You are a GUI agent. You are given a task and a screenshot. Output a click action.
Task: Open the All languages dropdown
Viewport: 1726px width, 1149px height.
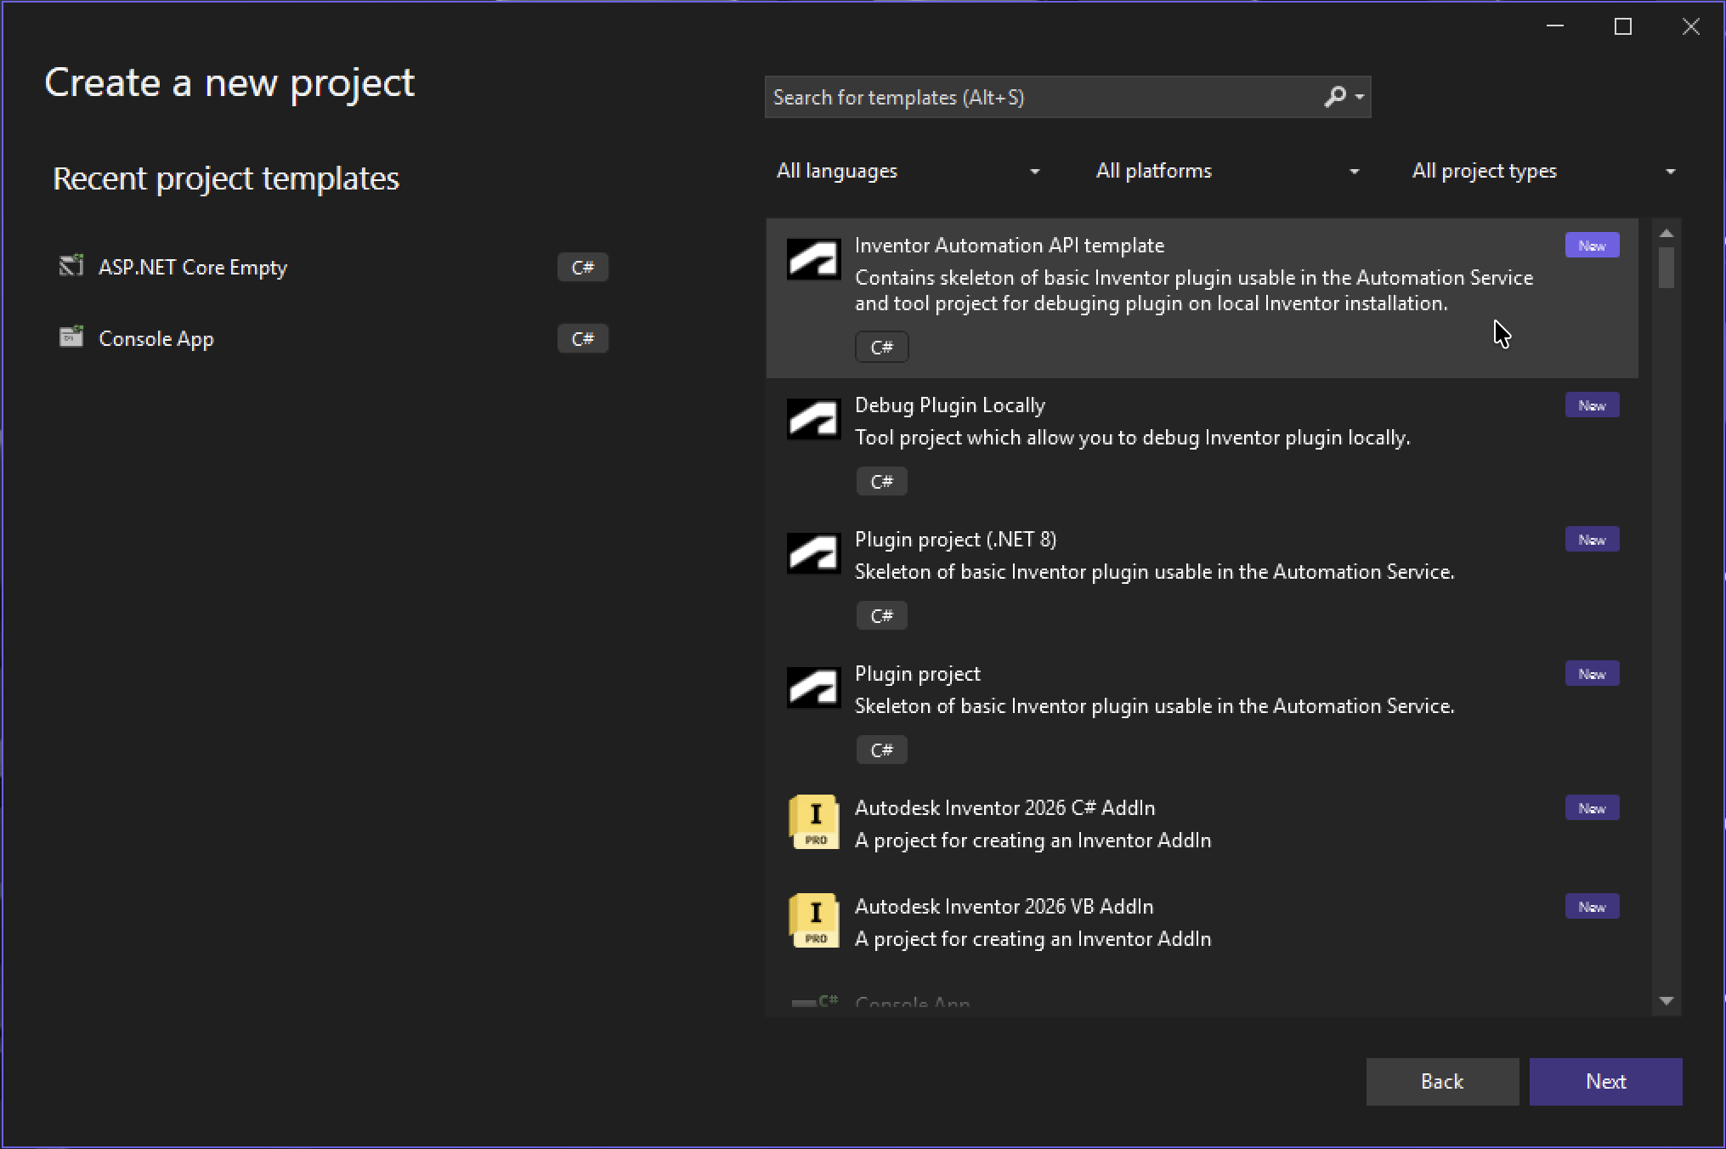(907, 171)
